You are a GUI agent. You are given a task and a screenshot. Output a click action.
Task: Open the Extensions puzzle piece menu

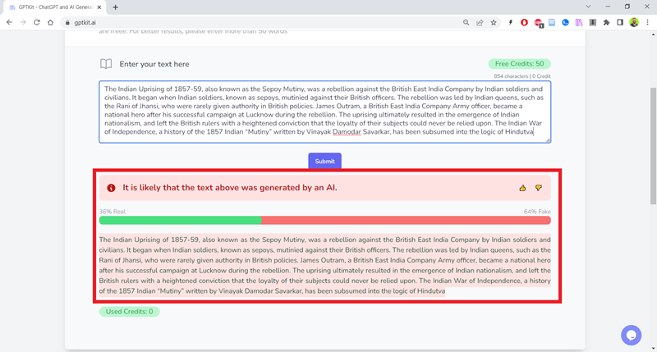606,23
